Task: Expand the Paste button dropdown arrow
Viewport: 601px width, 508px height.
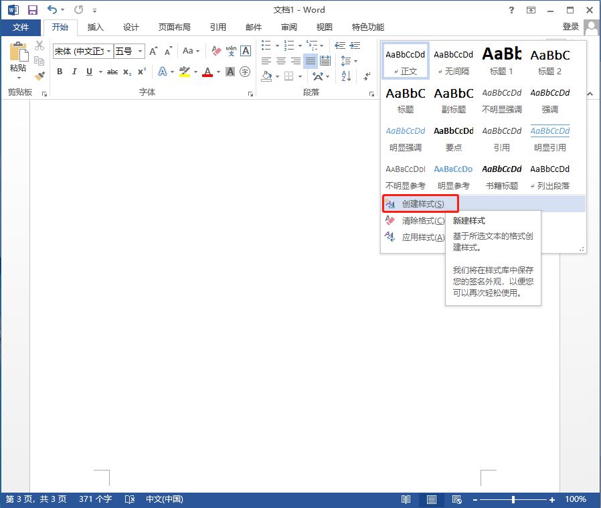Action: point(18,78)
